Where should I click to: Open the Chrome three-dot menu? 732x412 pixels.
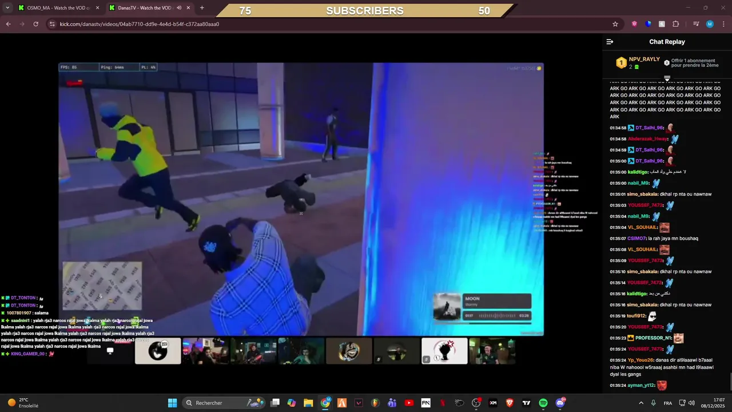(x=724, y=24)
